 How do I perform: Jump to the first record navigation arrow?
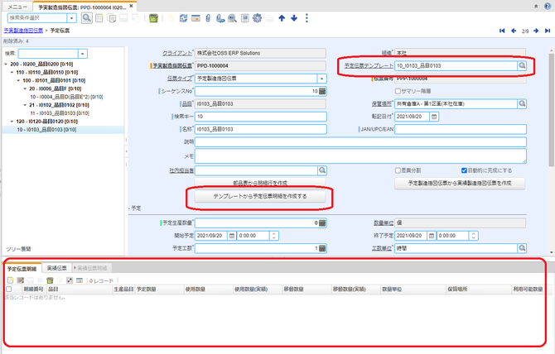(x=502, y=31)
